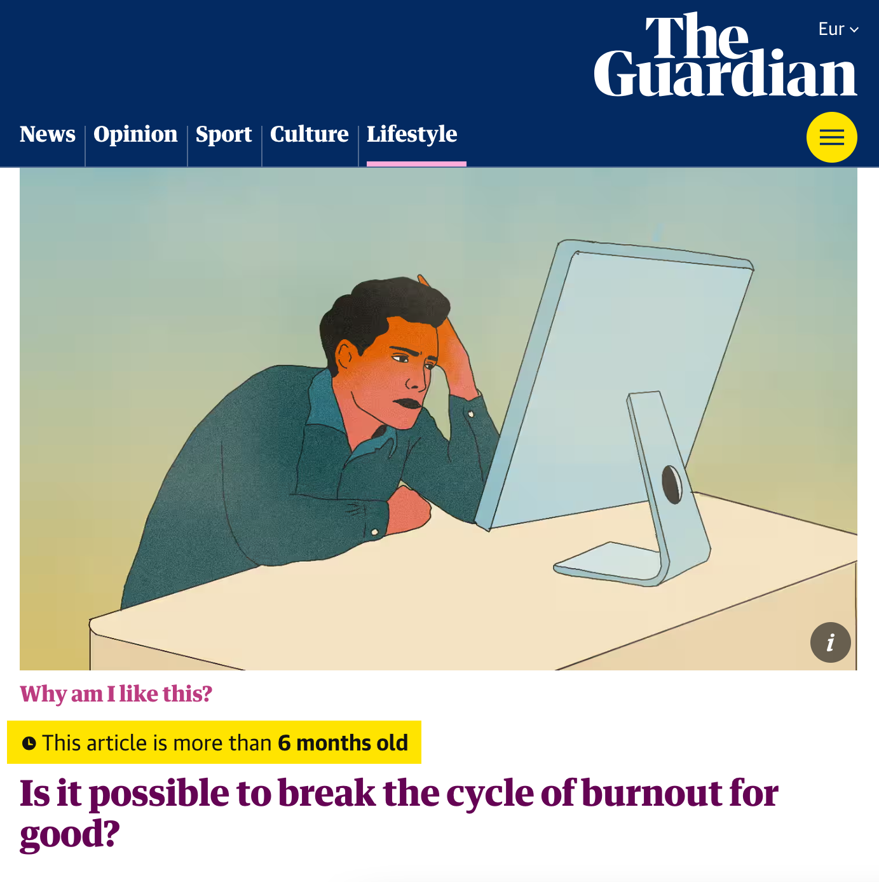Click The Guardian logo
The width and height of the screenshot is (879, 882).
[x=725, y=55]
